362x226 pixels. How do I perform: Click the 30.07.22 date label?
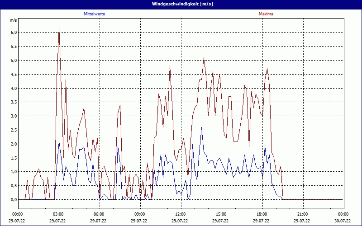point(343,221)
